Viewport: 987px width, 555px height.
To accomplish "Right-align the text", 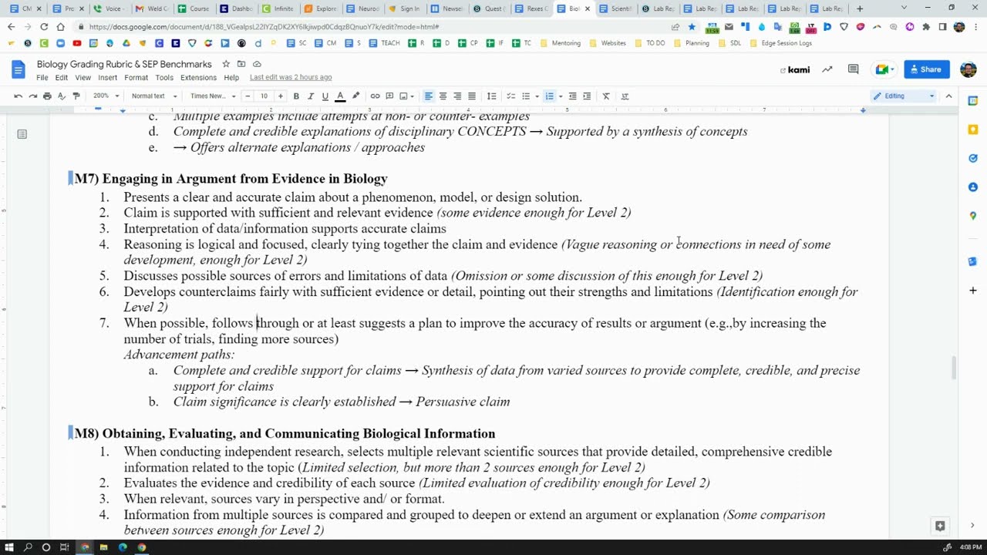I will coord(457,96).
